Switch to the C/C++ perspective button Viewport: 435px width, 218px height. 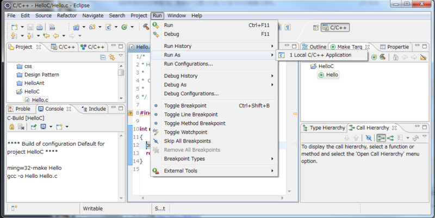coord(335,28)
